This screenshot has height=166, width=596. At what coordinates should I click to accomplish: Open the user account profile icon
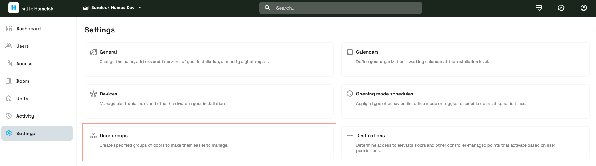[584, 8]
